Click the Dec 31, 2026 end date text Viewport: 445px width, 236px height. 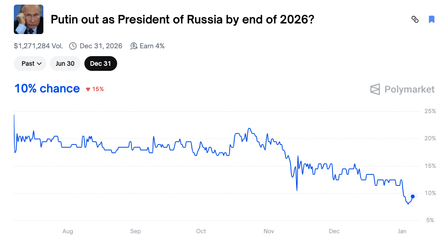101,46
